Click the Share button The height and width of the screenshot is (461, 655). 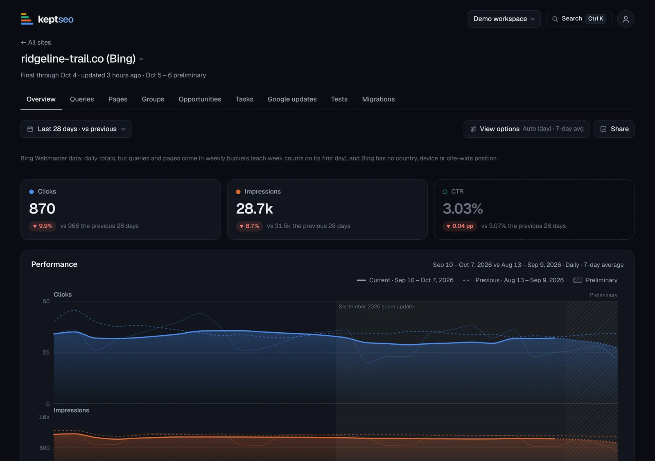pyautogui.click(x=614, y=129)
